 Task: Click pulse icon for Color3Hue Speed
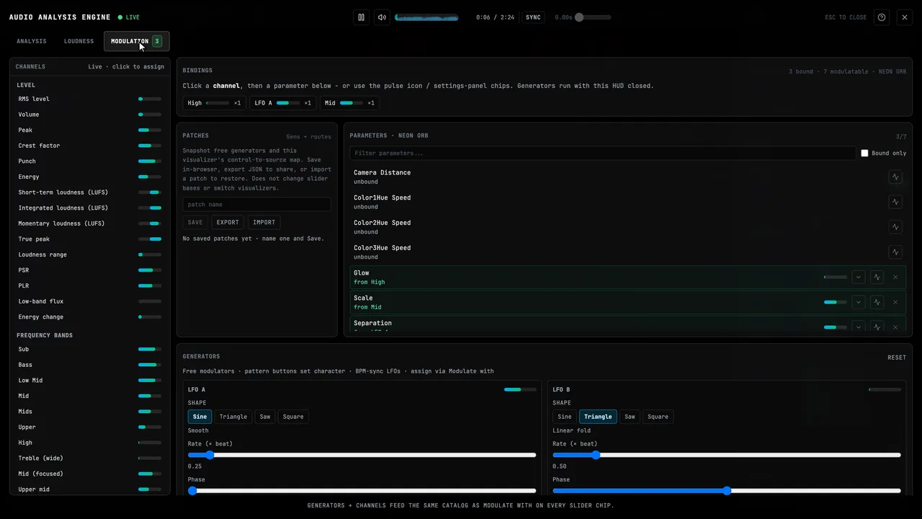point(895,252)
